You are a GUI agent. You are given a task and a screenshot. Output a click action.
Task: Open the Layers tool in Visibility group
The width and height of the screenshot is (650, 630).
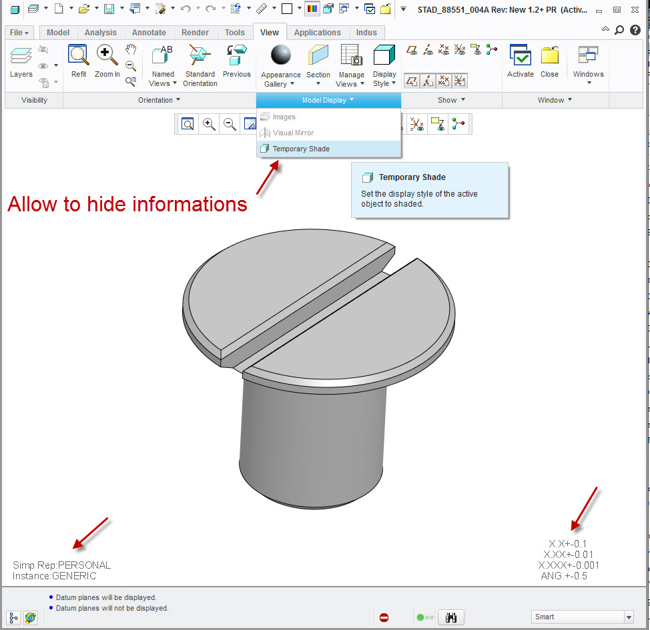point(21,61)
